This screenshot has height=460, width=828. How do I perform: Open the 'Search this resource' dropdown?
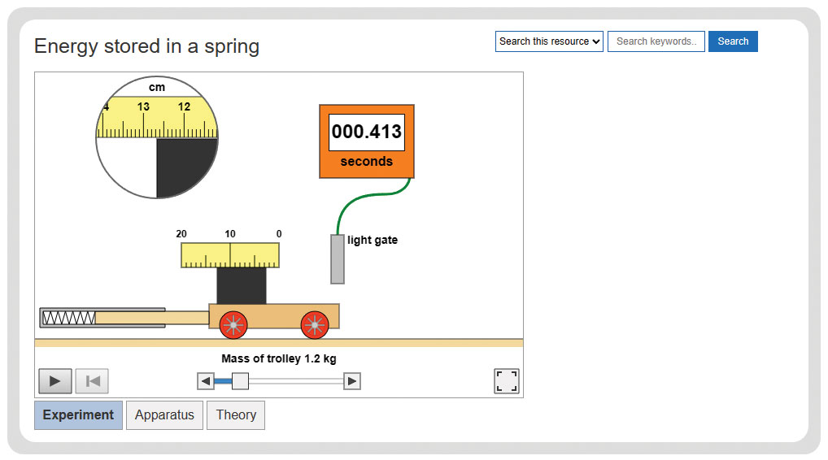pyautogui.click(x=549, y=41)
